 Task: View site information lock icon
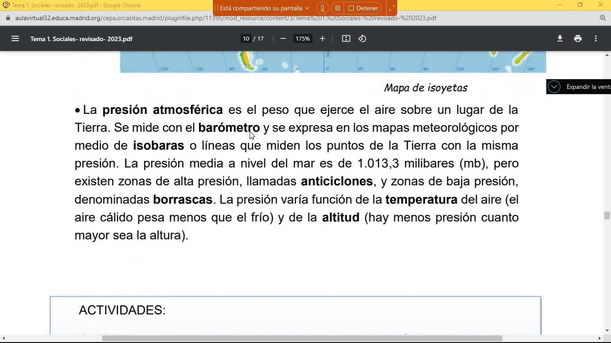(8, 18)
